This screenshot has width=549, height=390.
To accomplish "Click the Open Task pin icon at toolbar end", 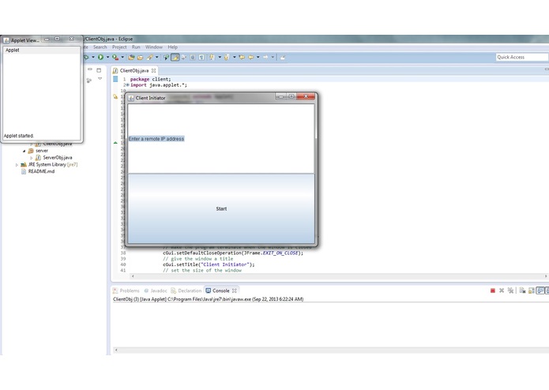I will click(283, 57).
